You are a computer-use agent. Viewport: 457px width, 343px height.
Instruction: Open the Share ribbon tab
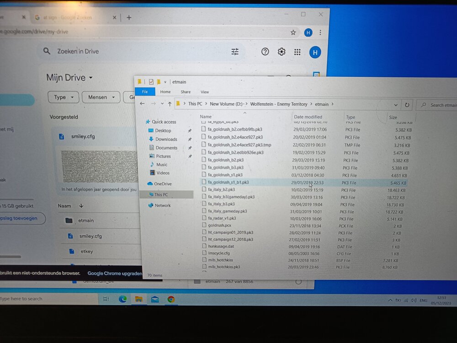pos(186,91)
